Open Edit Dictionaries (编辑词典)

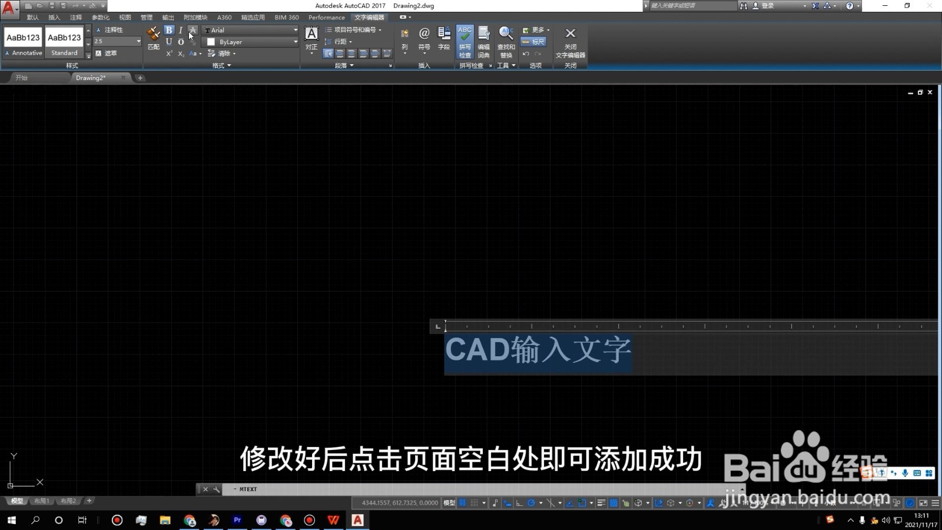[483, 42]
